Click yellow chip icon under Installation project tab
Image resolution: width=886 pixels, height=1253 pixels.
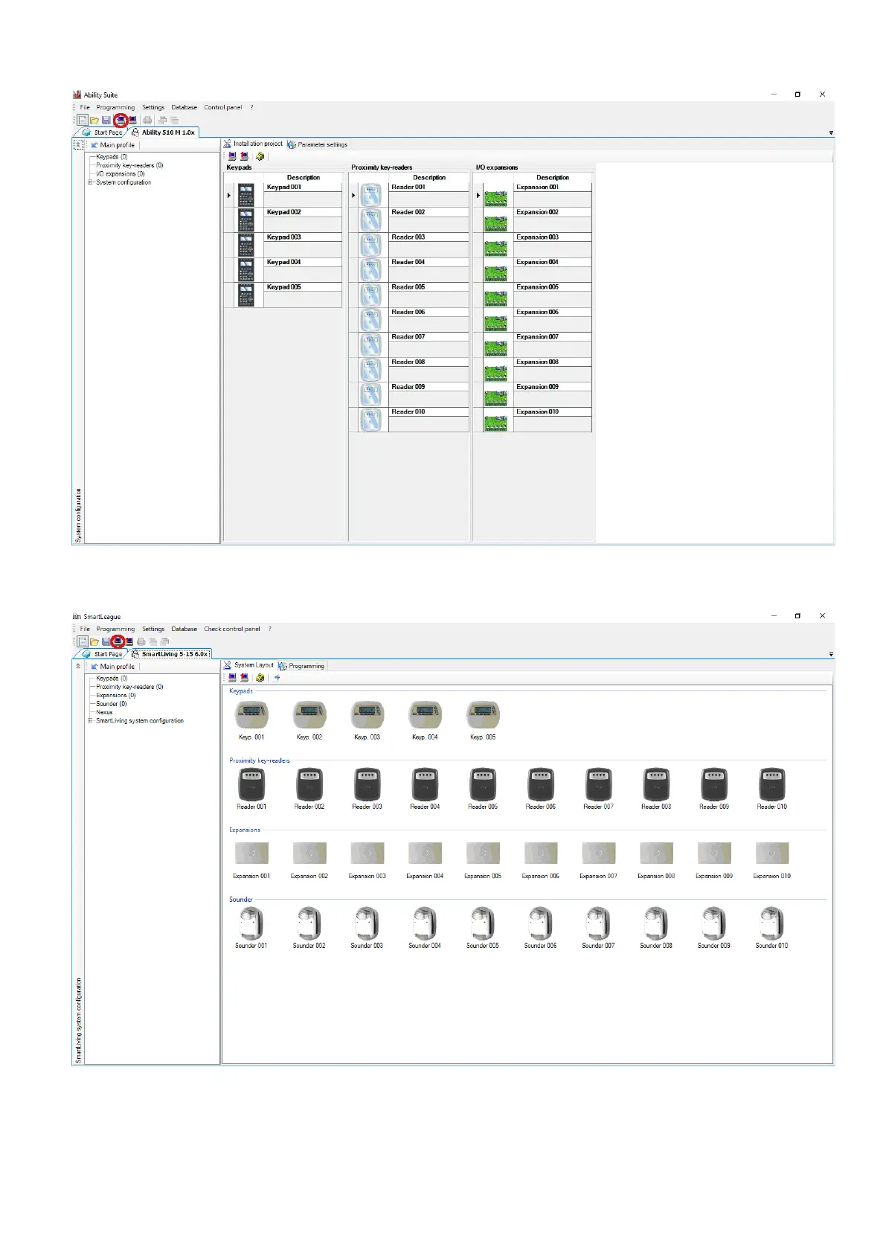(260, 156)
